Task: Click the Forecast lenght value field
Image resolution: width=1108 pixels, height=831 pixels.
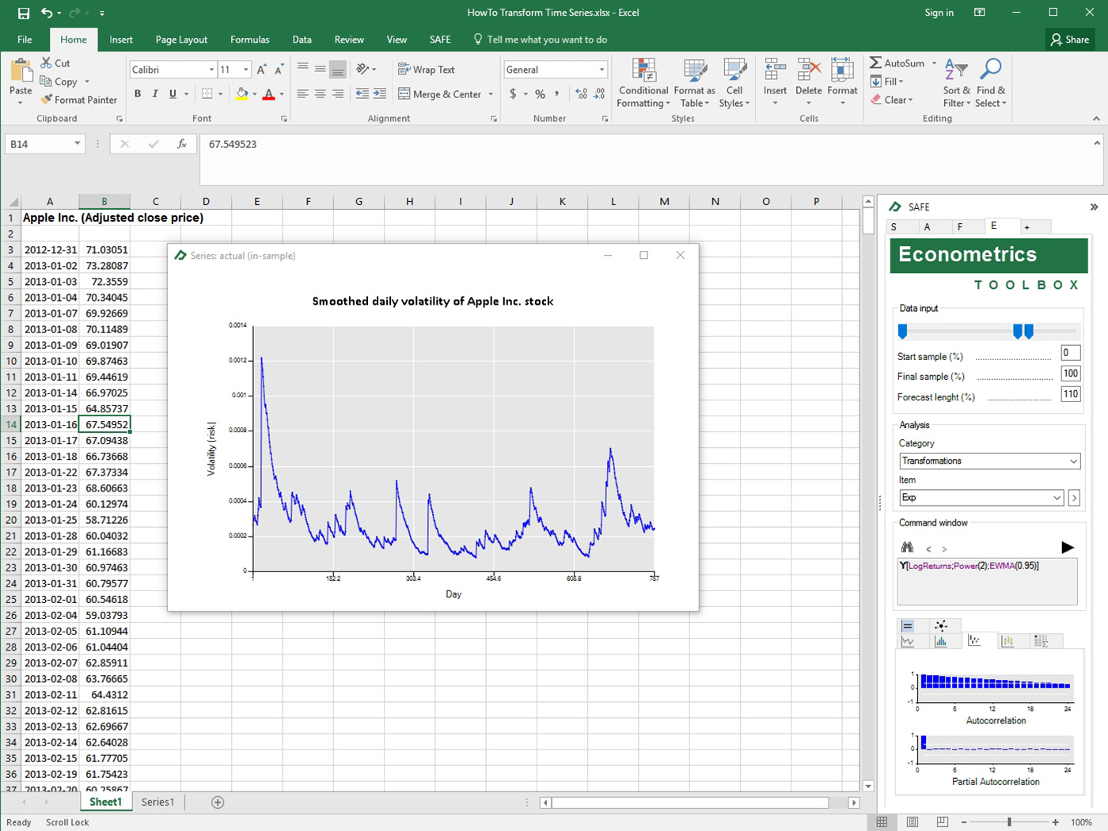Action: point(1070,394)
